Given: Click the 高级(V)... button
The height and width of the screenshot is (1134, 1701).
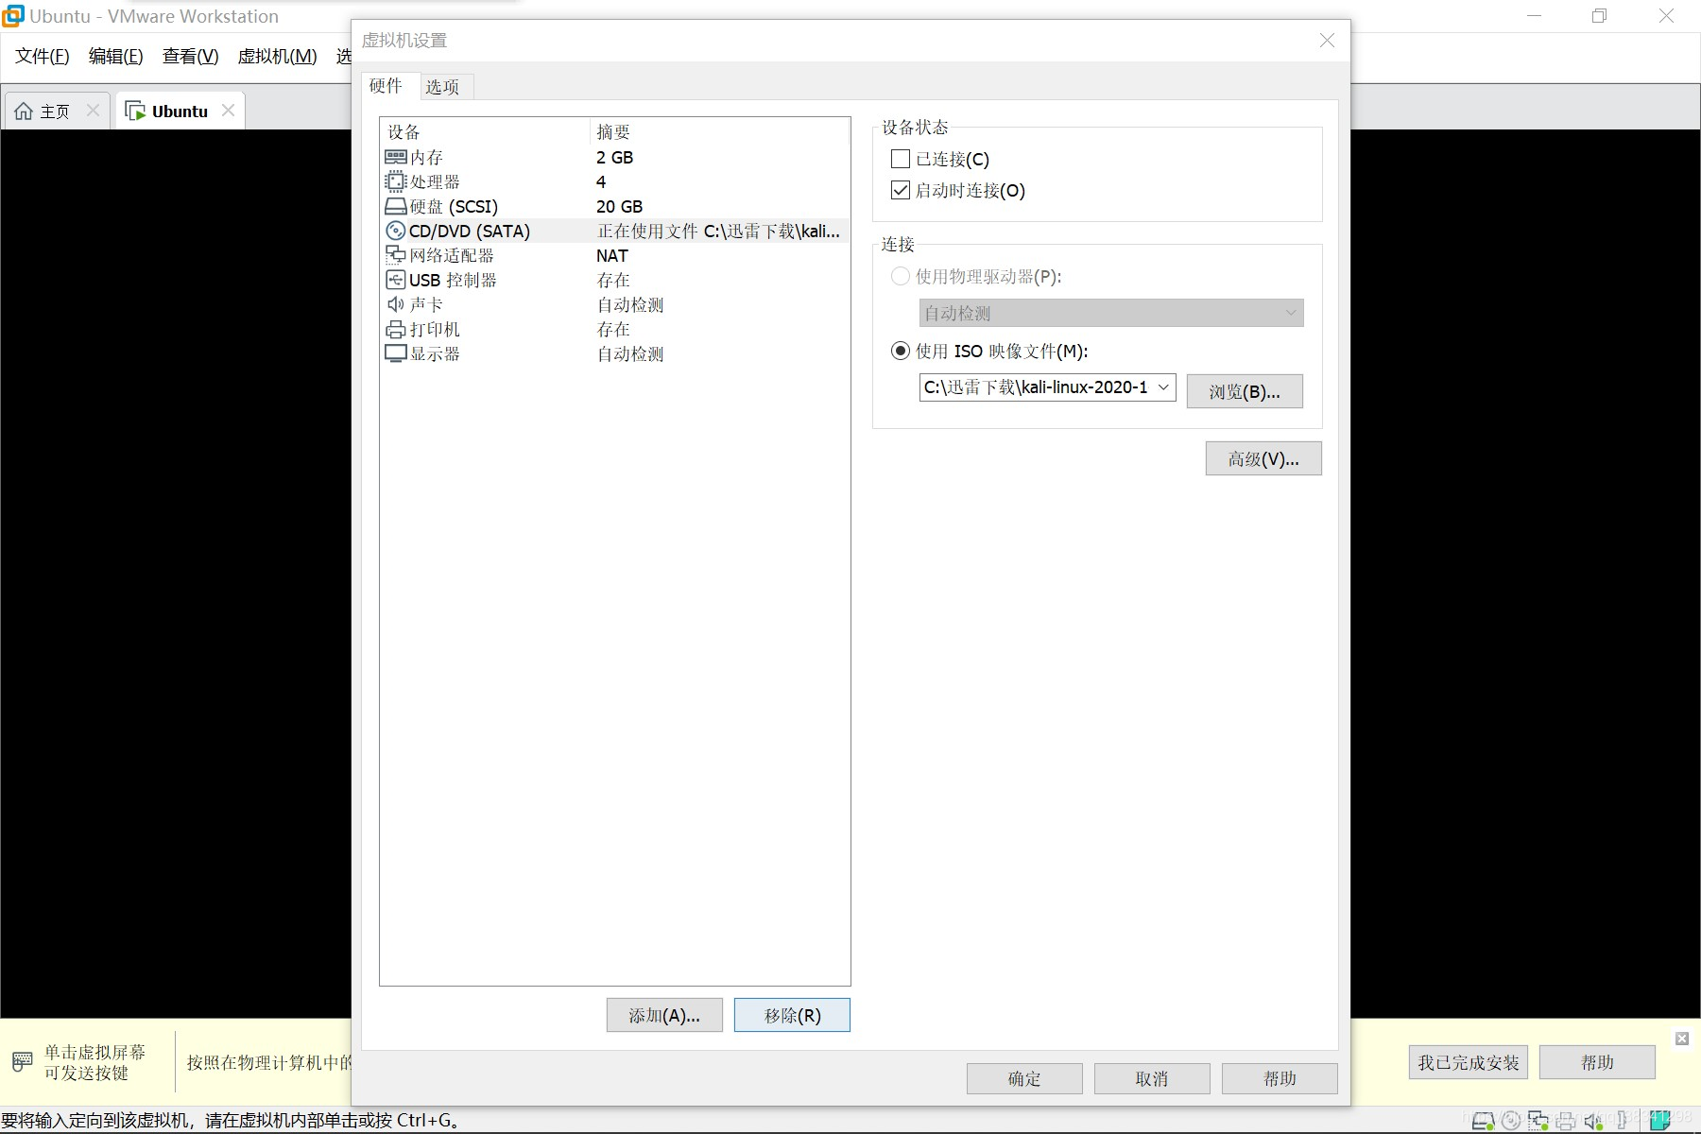Looking at the screenshot, I should 1263,458.
